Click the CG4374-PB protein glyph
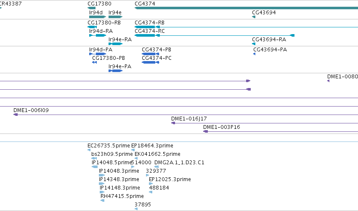The width and height of the screenshot is (358, 211). 150,54
